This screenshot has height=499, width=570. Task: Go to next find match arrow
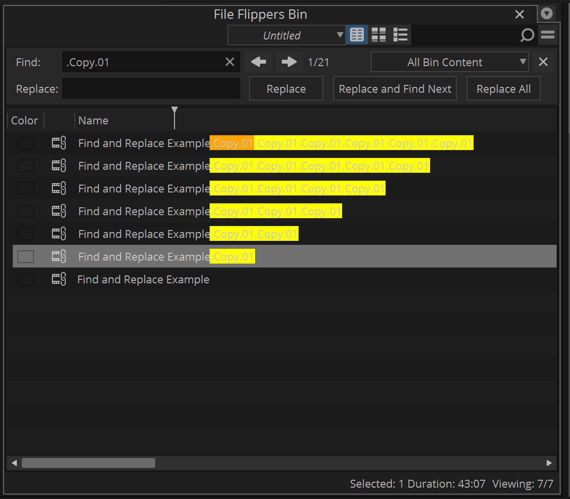click(x=289, y=62)
